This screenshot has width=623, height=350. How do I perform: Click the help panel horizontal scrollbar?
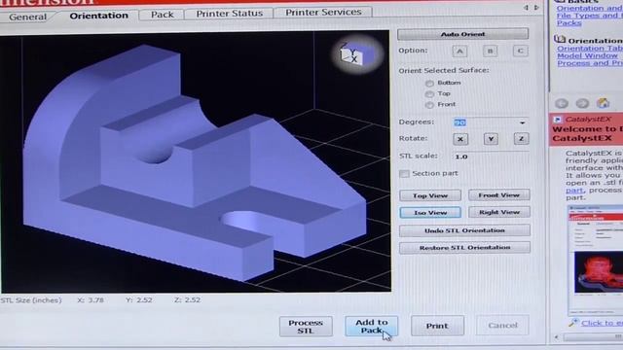point(592,337)
